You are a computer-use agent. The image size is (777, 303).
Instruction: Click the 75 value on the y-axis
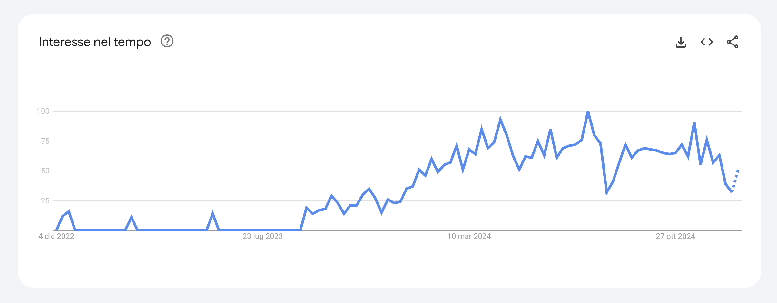pyautogui.click(x=45, y=141)
